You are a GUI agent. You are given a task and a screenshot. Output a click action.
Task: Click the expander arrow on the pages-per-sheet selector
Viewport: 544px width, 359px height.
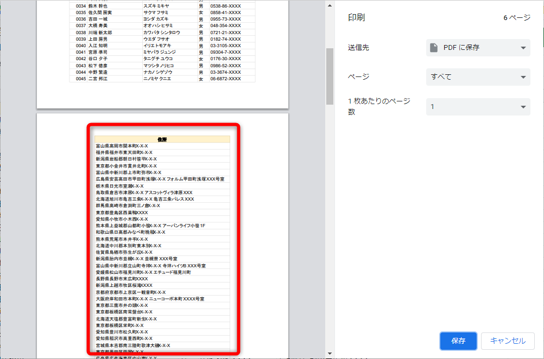coord(523,106)
